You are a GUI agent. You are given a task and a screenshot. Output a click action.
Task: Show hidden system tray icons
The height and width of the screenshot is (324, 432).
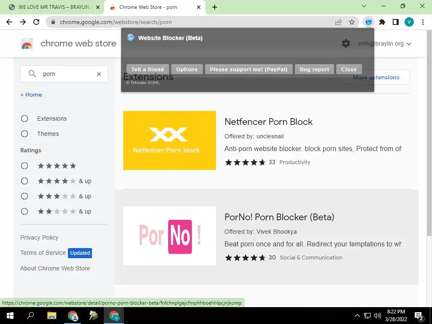[357, 316]
